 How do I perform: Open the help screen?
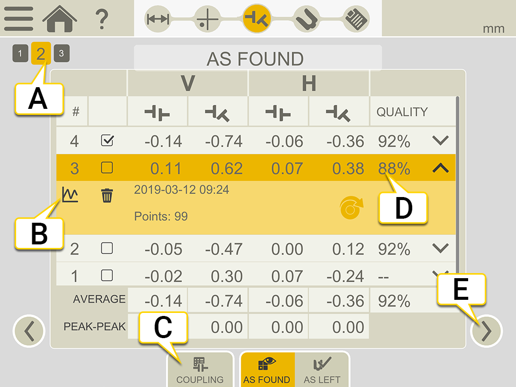click(102, 18)
